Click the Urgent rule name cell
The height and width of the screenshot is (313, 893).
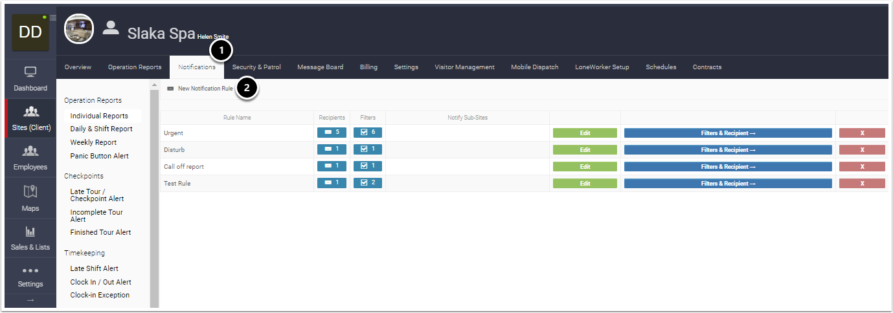pos(237,133)
